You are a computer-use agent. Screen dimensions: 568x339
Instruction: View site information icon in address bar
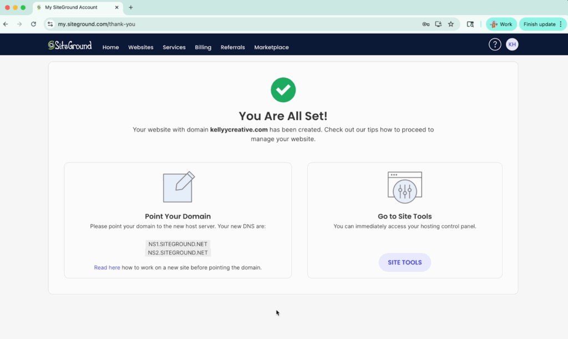[50, 24]
